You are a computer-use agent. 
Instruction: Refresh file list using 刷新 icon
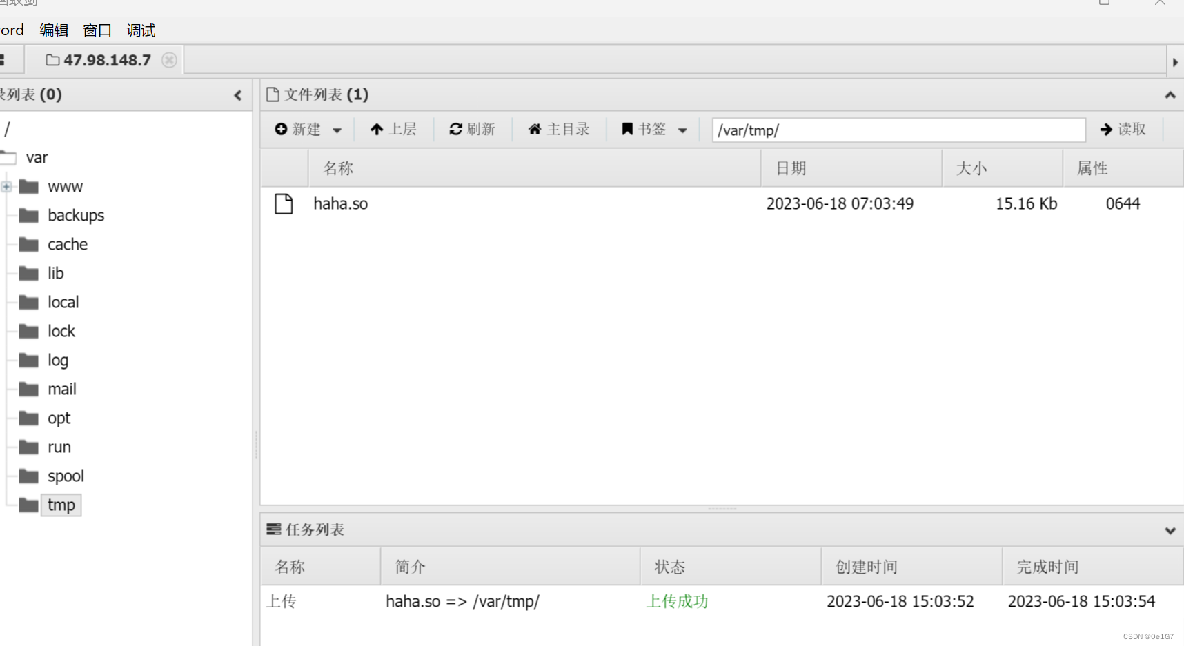coord(456,129)
